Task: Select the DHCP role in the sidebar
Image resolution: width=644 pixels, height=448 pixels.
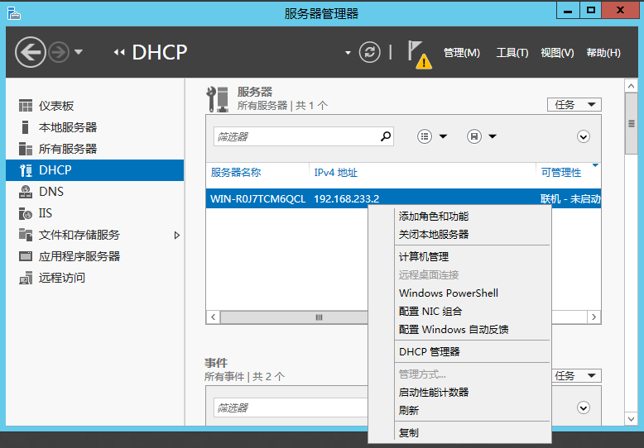Action: coord(95,169)
